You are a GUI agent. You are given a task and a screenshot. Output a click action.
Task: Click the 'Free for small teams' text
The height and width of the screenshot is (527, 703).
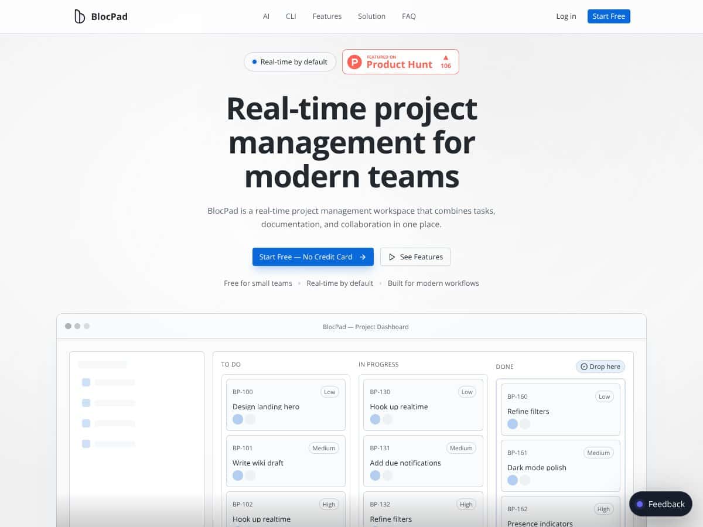click(258, 283)
